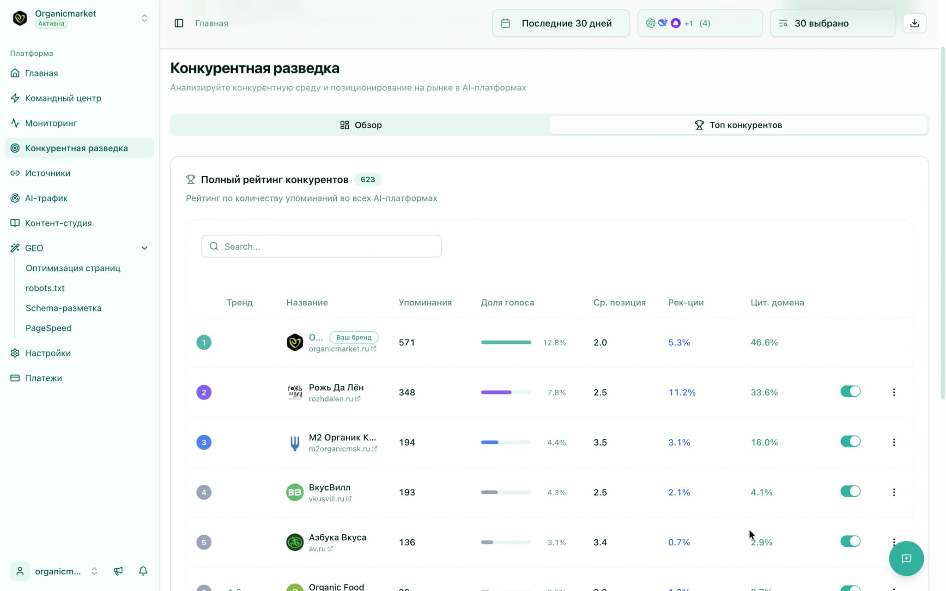Focus the competitor Search field

pos(321,246)
